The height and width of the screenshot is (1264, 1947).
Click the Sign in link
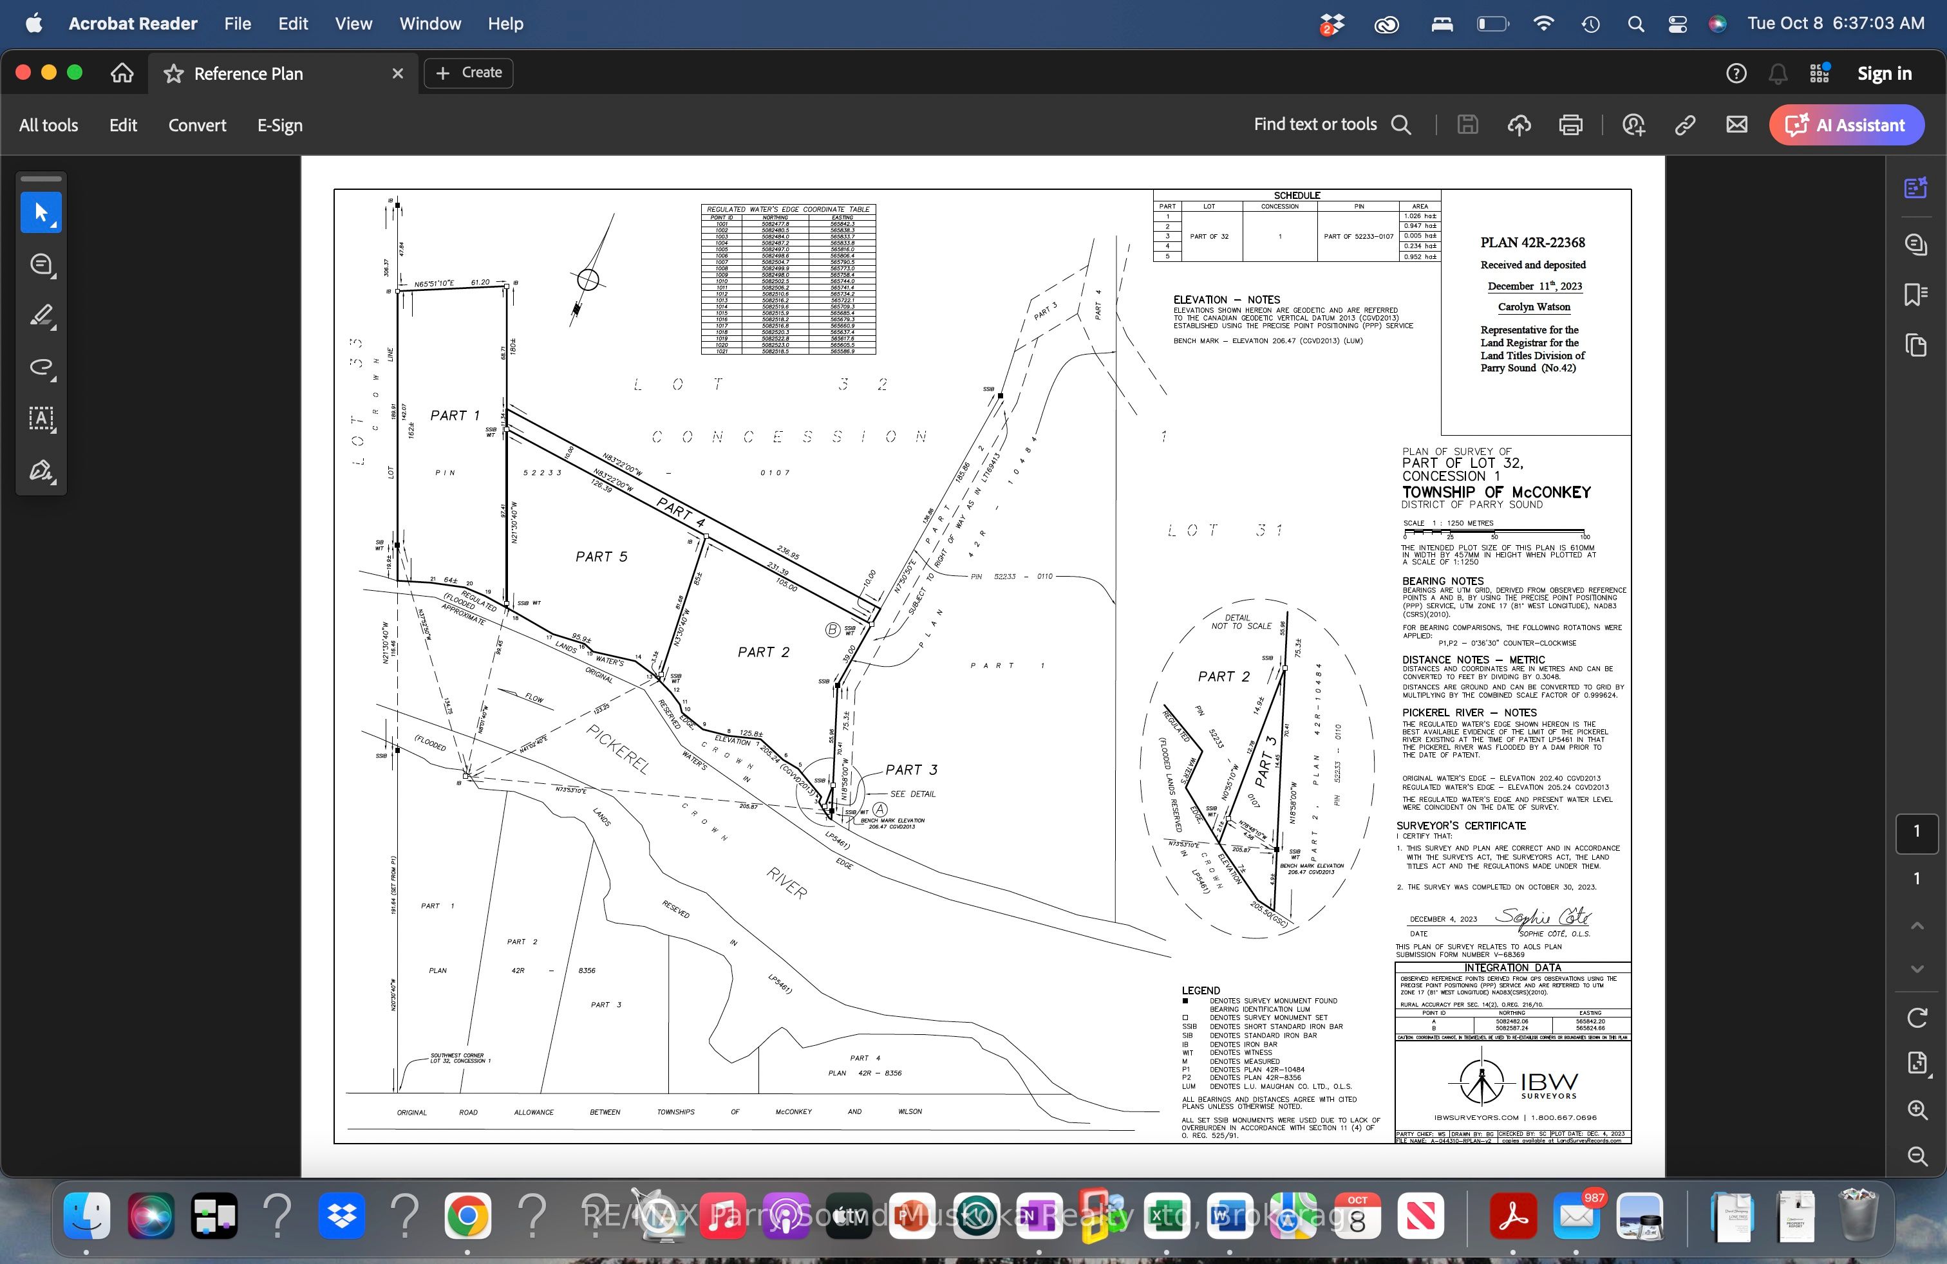tap(1884, 73)
